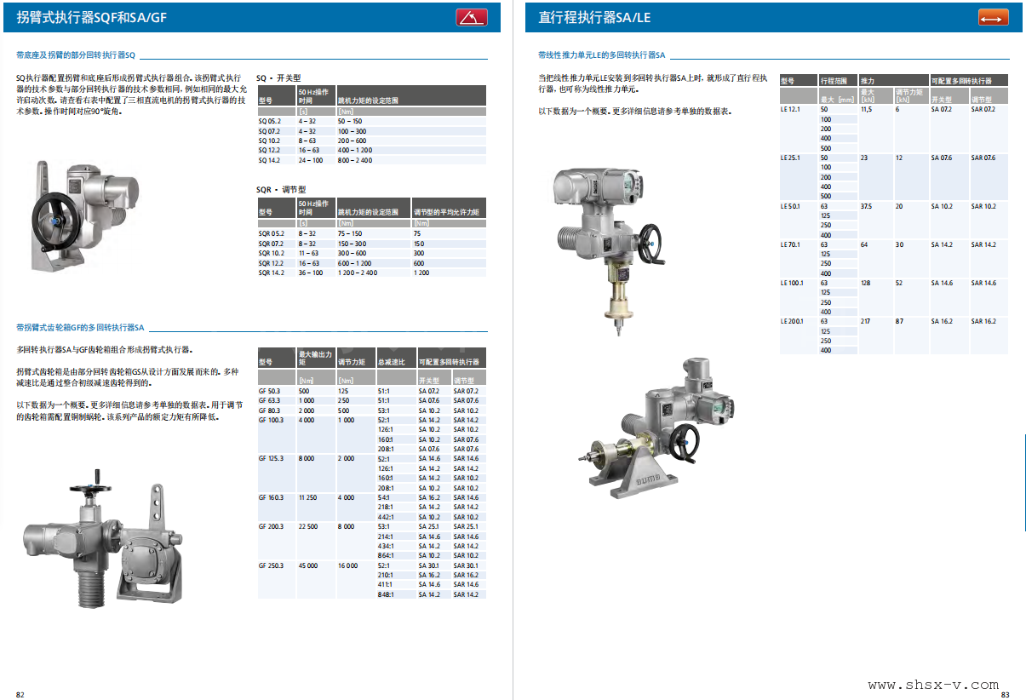
Task: Open the www.shsx-v.com website link
Action: pos(933,685)
